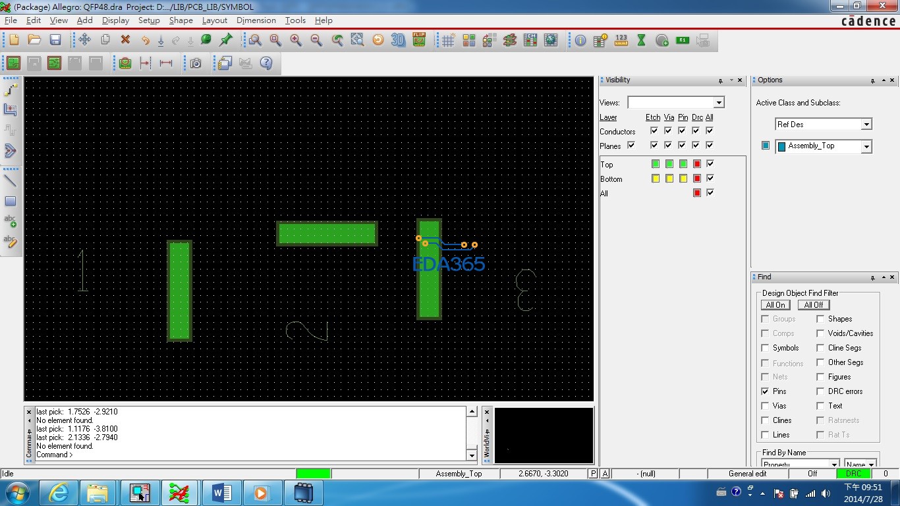The width and height of the screenshot is (900, 506).
Task: Create a new drawing file
Action: click(14, 40)
